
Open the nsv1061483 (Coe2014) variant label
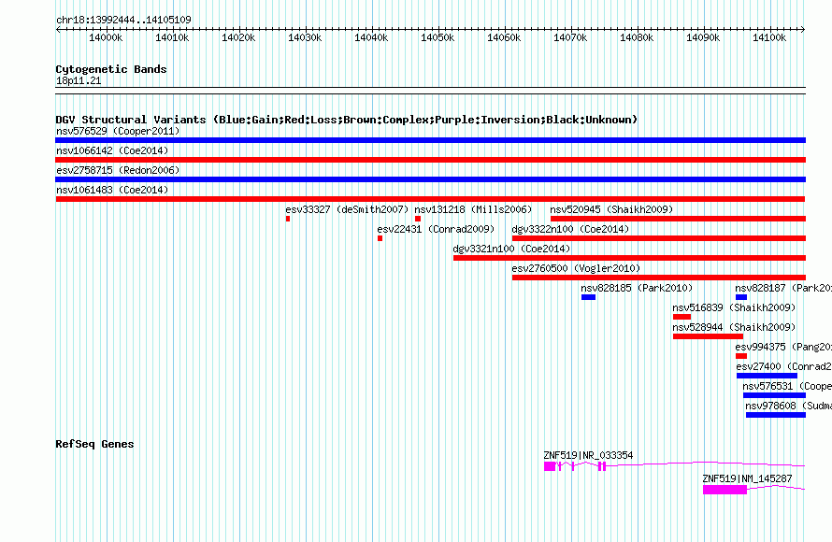coord(112,190)
